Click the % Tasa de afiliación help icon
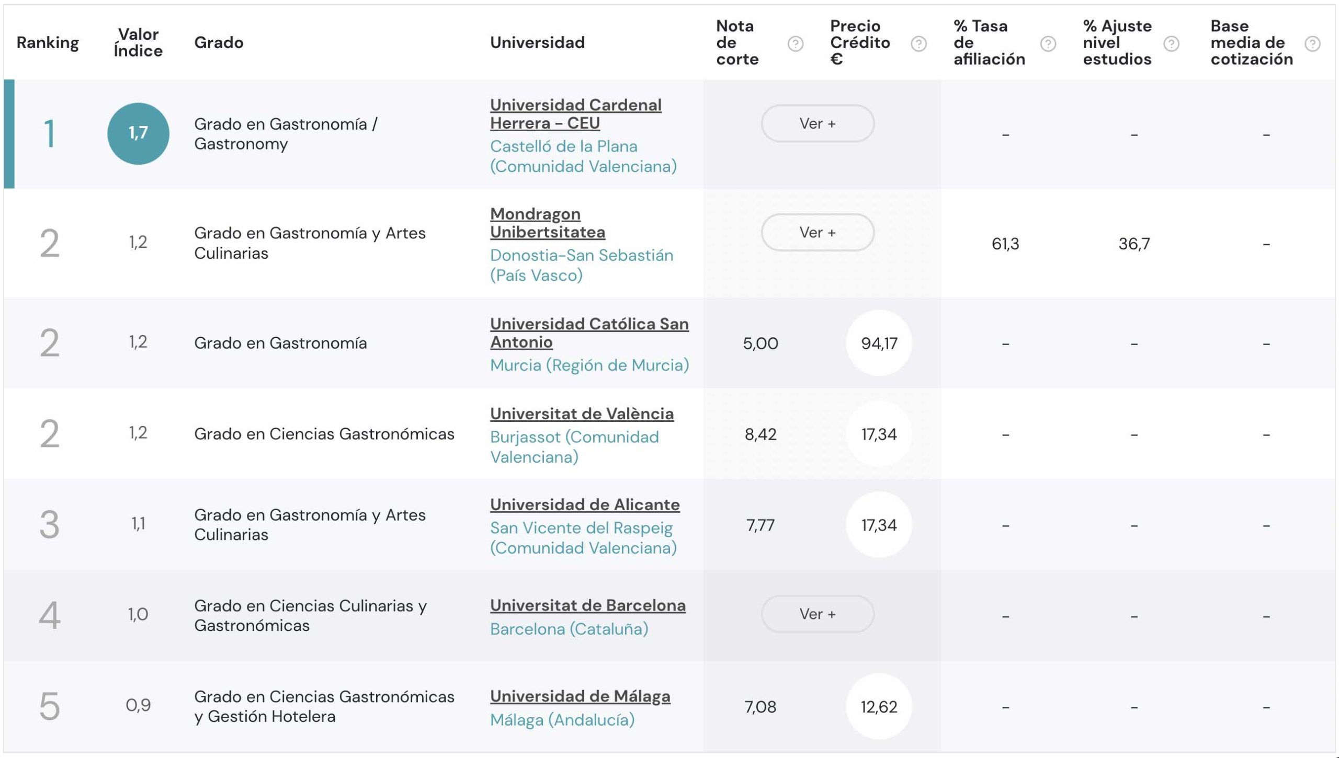Viewport: 1339px width, 758px height. [x=1048, y=43]
